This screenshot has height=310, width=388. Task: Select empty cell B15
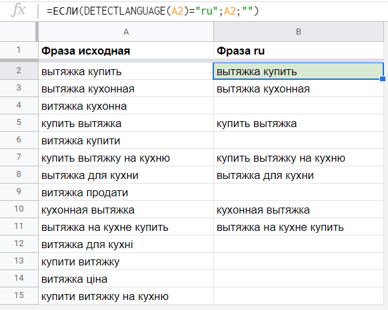pyautogui.click(x=299, y=295)
